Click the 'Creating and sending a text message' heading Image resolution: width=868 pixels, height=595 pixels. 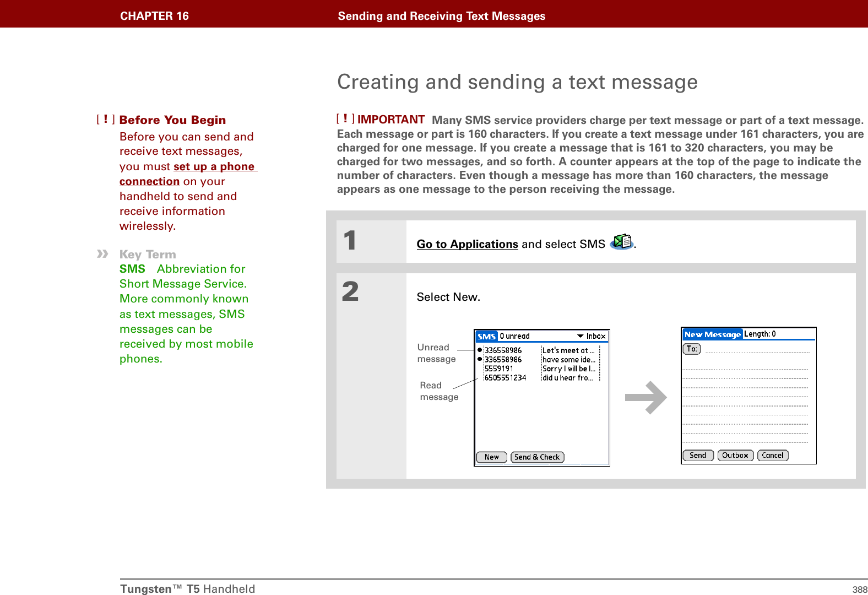pos(517,82)
